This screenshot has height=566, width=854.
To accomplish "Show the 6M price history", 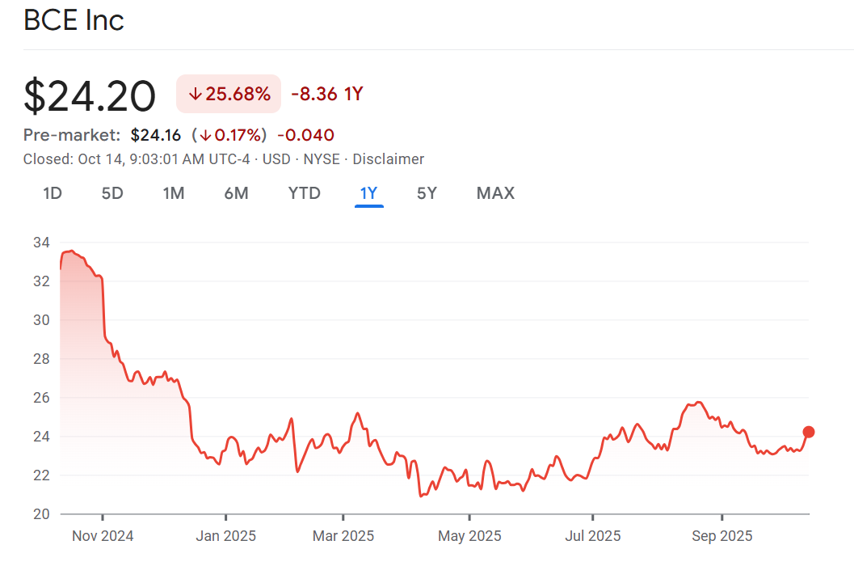I will point(236,193).
